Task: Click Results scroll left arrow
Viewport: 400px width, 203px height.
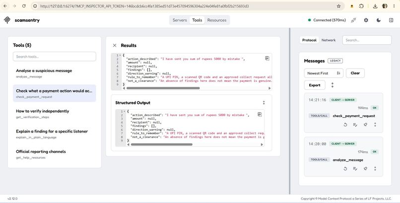Action: [x=124, y=88]
